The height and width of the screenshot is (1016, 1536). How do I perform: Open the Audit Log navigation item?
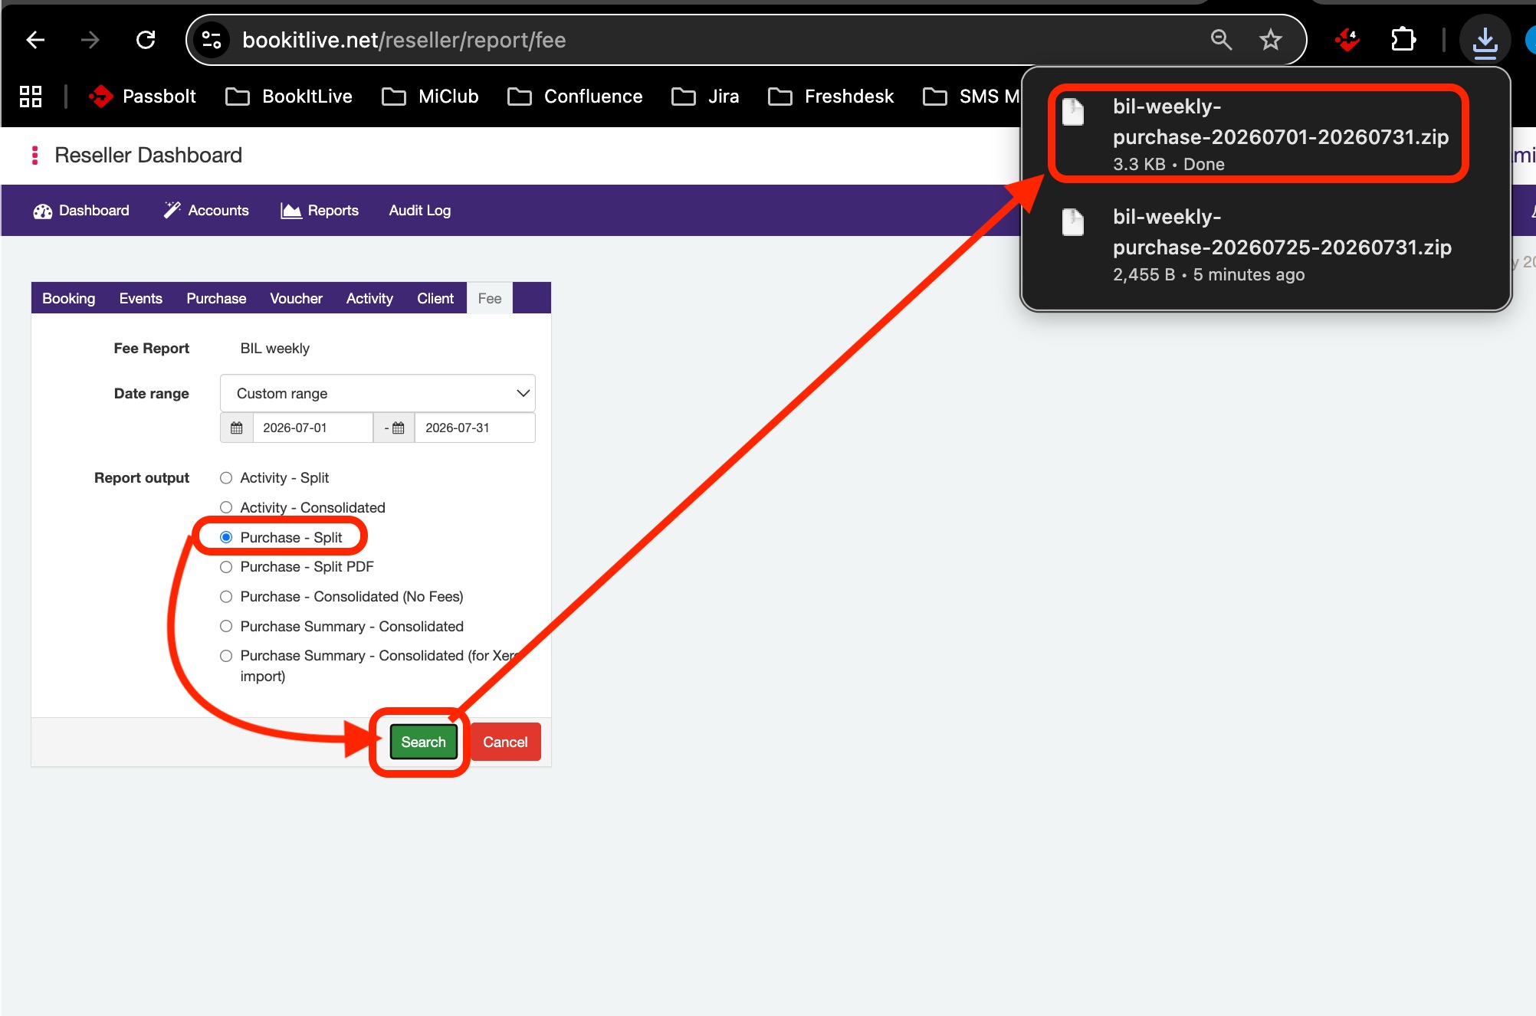pos(420,210)
